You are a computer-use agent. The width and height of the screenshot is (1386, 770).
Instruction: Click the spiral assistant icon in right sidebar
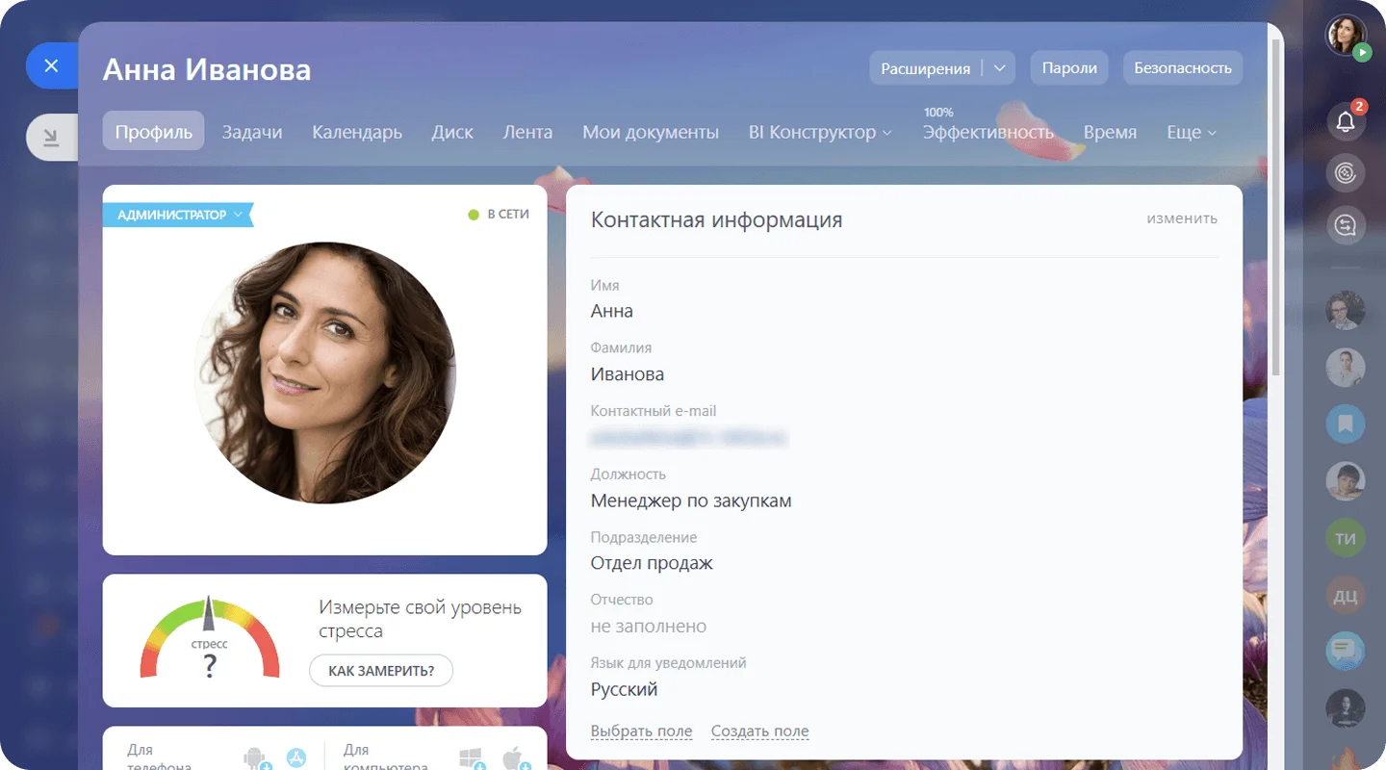[x=1346, y=173]
